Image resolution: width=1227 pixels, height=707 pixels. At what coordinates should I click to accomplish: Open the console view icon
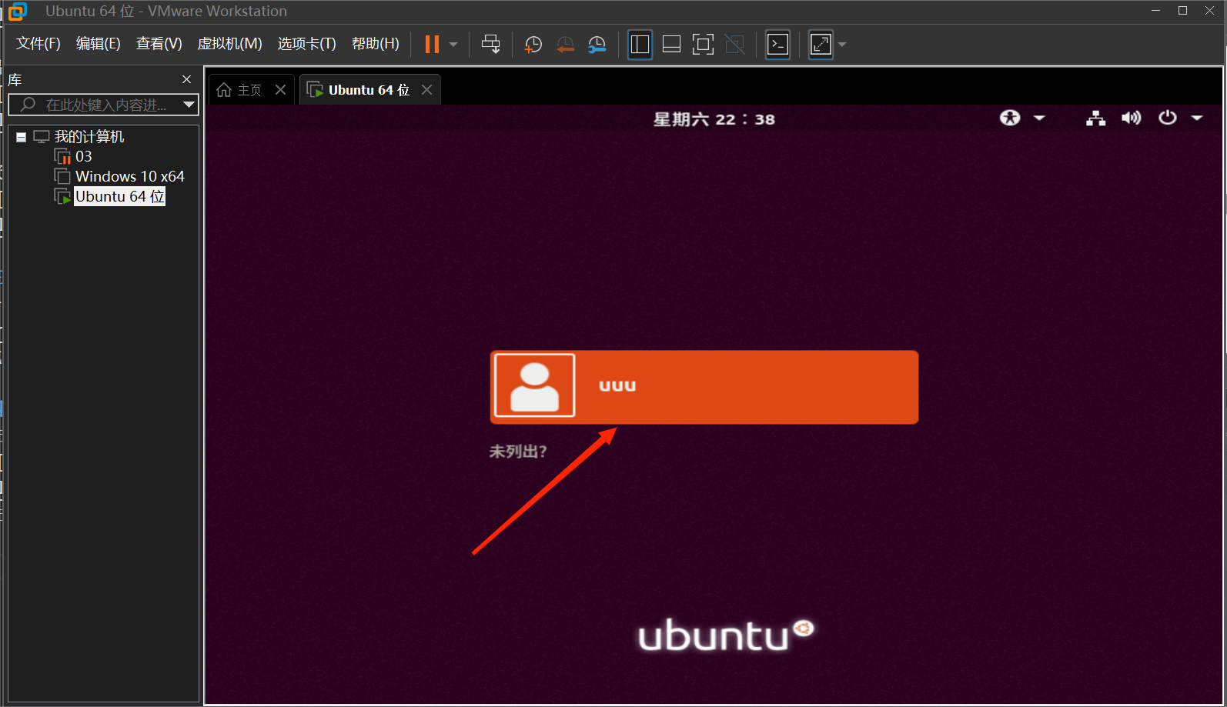[777, 45]
